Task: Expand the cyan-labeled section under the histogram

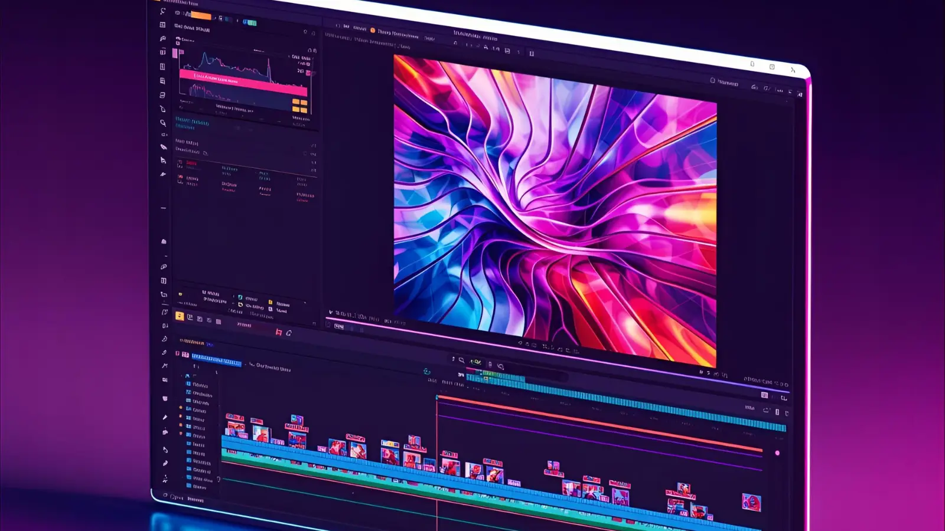Action: point(192,122)
